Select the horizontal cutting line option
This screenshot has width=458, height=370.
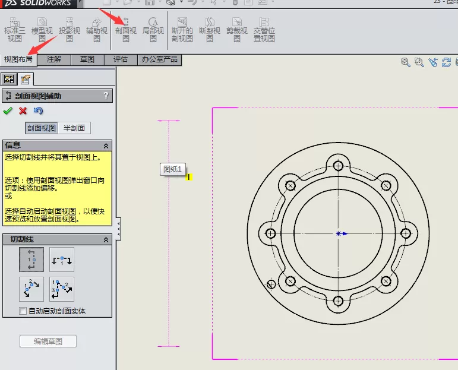62,260
